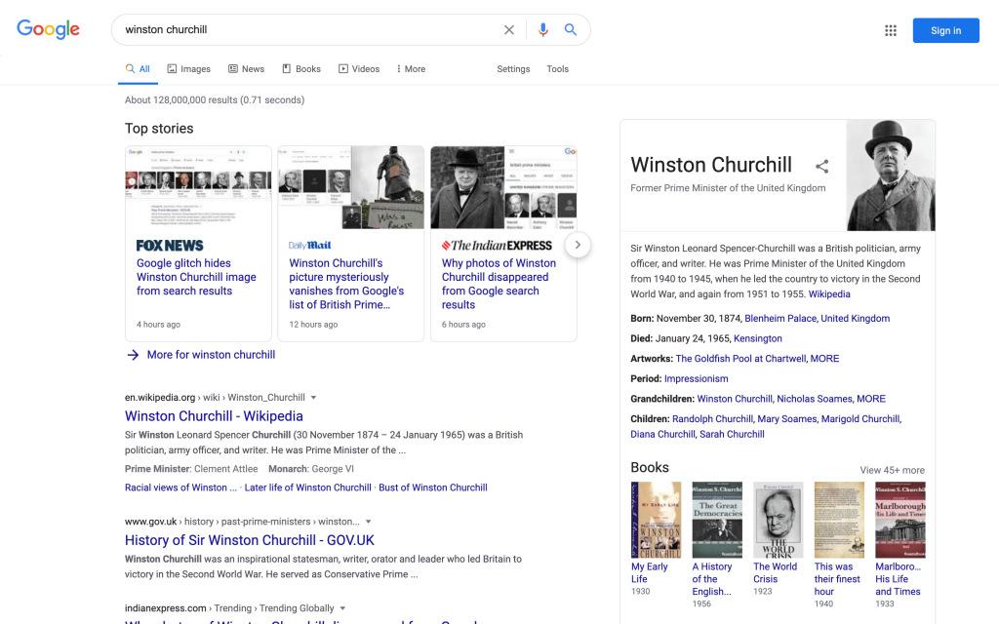Click Winston Churchill grandchild link
Screen dimensions: 999x624
click(735, 399)
